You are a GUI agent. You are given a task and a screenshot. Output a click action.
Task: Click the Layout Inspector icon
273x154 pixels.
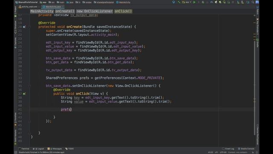click(x=243, y=2)
